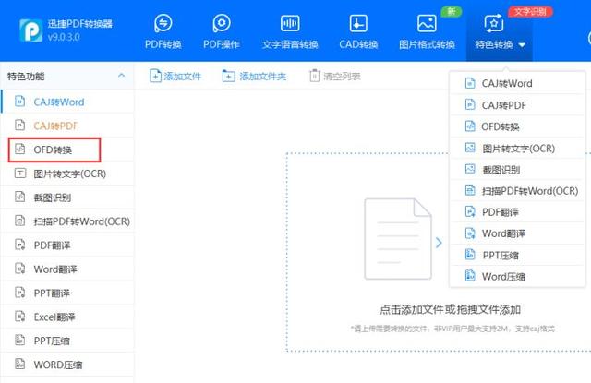591x383 pixels.
Task: Click the 添加文件 plus-file icon
Action: (x=155, y=76)
